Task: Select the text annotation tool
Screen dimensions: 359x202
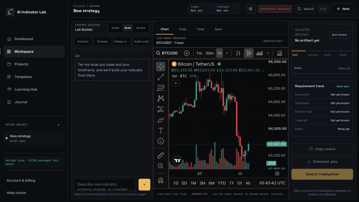Action: pos(161,130)
